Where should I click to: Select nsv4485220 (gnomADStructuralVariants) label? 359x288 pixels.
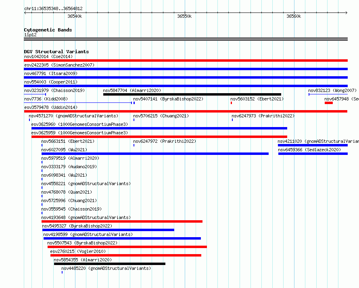(106, 268)
